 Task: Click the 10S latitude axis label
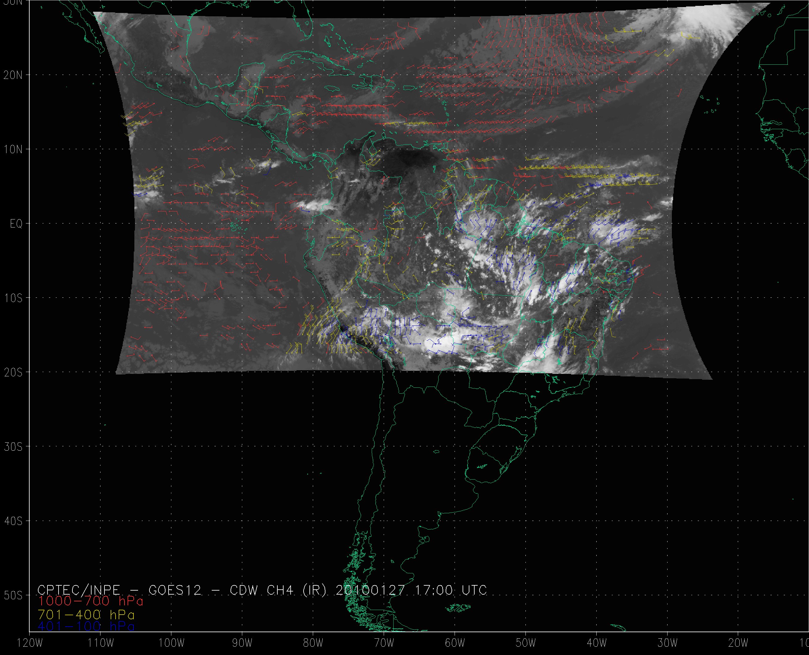(x=13, y=298)
